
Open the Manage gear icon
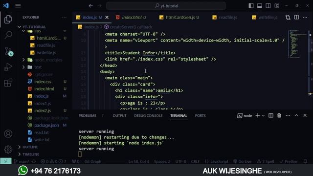tap(8, 149)
